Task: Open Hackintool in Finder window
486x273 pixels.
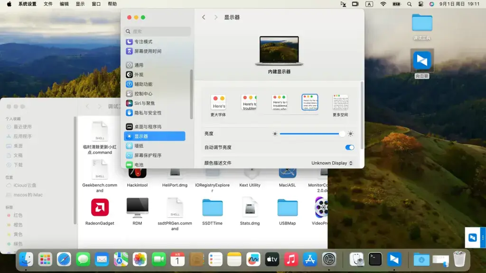Action: 137,178
